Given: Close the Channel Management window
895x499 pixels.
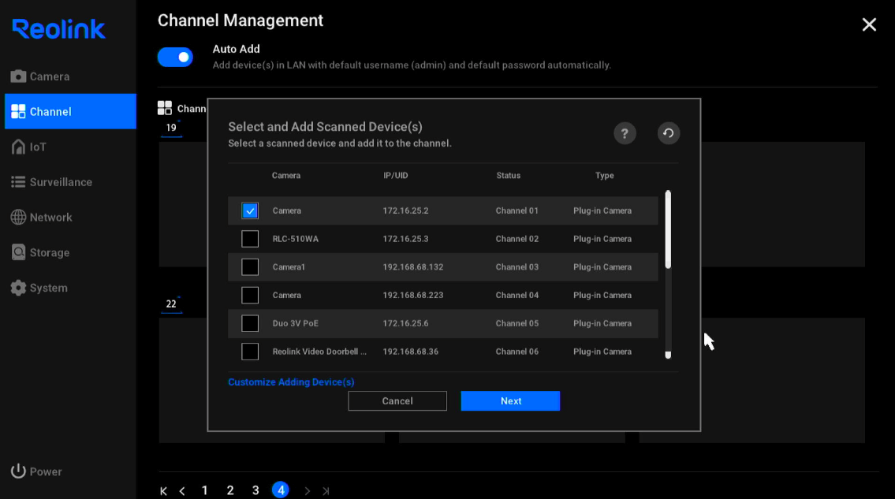Looking at the screenshot, I should click(869, 24).
